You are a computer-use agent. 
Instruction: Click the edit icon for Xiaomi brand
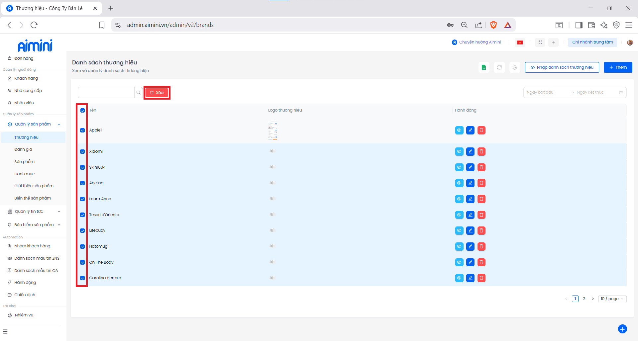(470, 152)
